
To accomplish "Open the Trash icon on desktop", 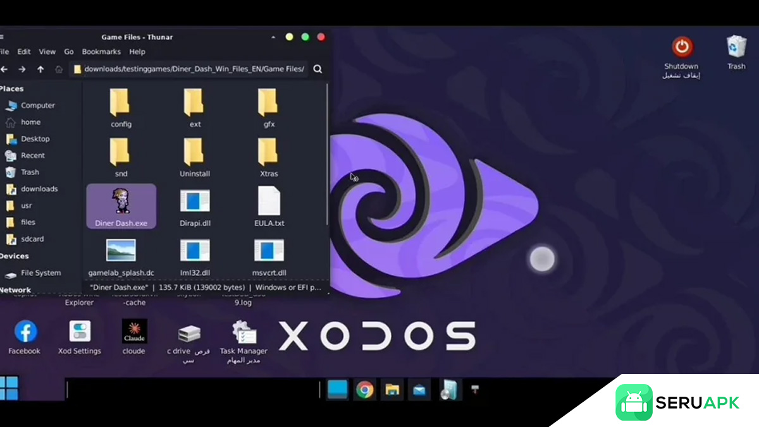I will coord(736,48).
